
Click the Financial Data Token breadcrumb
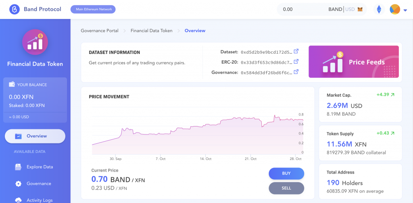pos(151,31)
